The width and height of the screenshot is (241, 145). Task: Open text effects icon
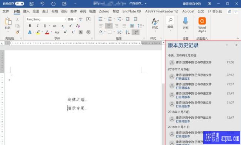[30, 32]
